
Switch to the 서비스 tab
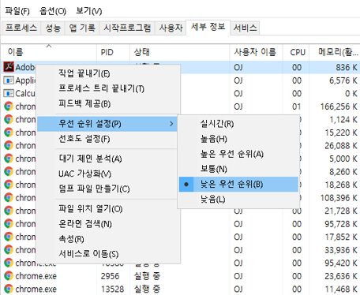pyautogui.click(x=245, y=28)
